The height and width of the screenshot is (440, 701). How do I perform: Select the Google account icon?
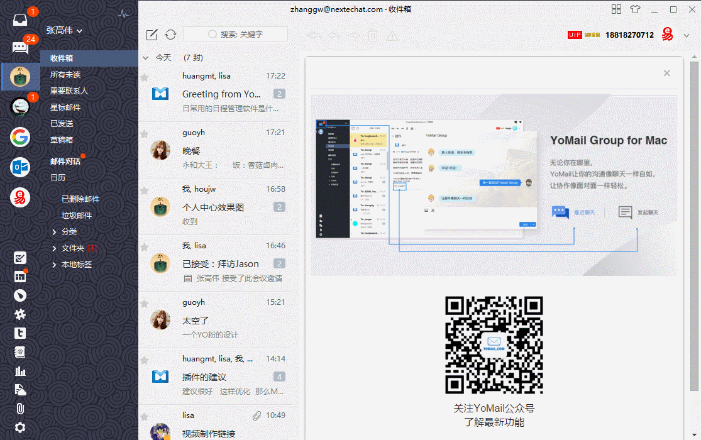[x=20, y=137]
